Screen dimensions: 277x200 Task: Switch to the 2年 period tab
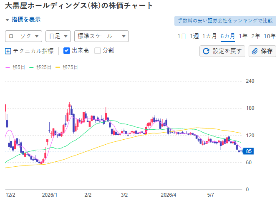pos(256,36)
